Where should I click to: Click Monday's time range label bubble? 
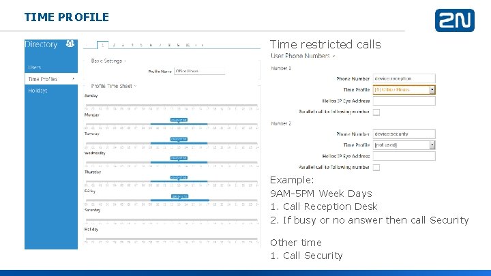coord(179,120)
